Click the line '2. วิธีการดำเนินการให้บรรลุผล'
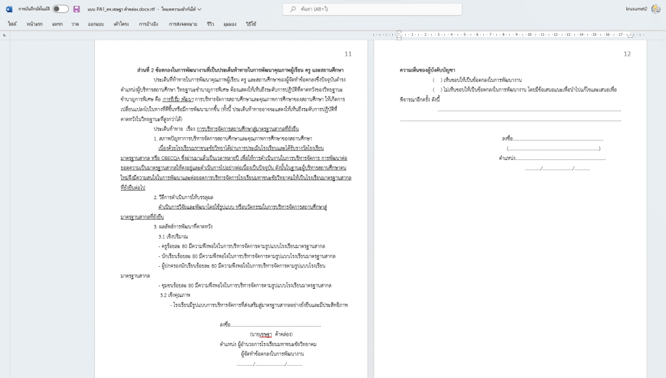Viewport: 666px width, 378px height. coord(183,197)
